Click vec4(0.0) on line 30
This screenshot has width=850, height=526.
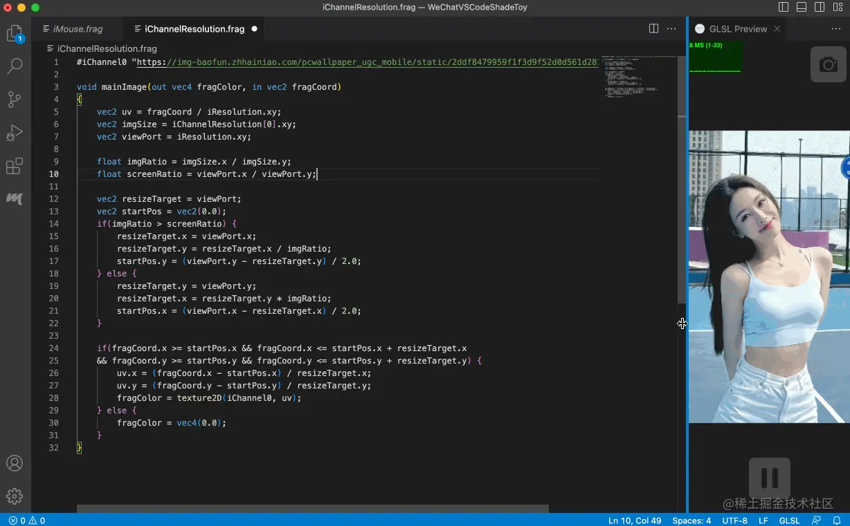tap(199, 423)
